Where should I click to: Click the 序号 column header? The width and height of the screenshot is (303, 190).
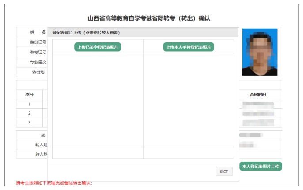(29, 95)
